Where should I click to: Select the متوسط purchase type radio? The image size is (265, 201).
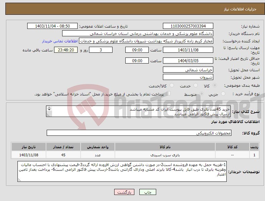coord(202,93)
